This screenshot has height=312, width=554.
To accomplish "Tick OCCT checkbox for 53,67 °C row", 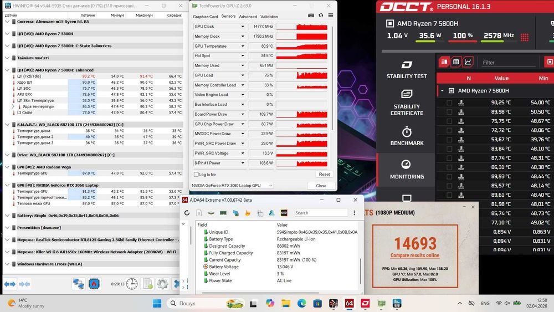I will point(449,139).
